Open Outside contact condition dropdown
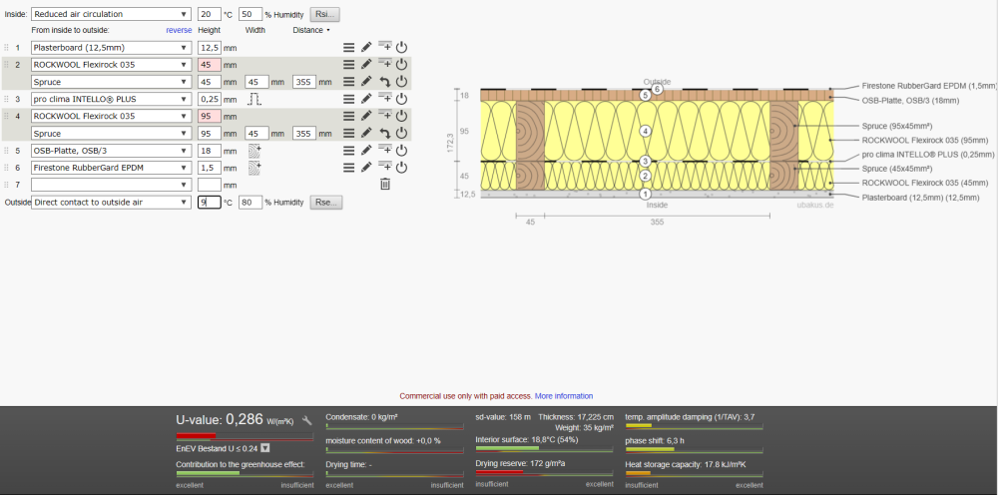The width and height of the screenshot is (998, 495). 111,203
